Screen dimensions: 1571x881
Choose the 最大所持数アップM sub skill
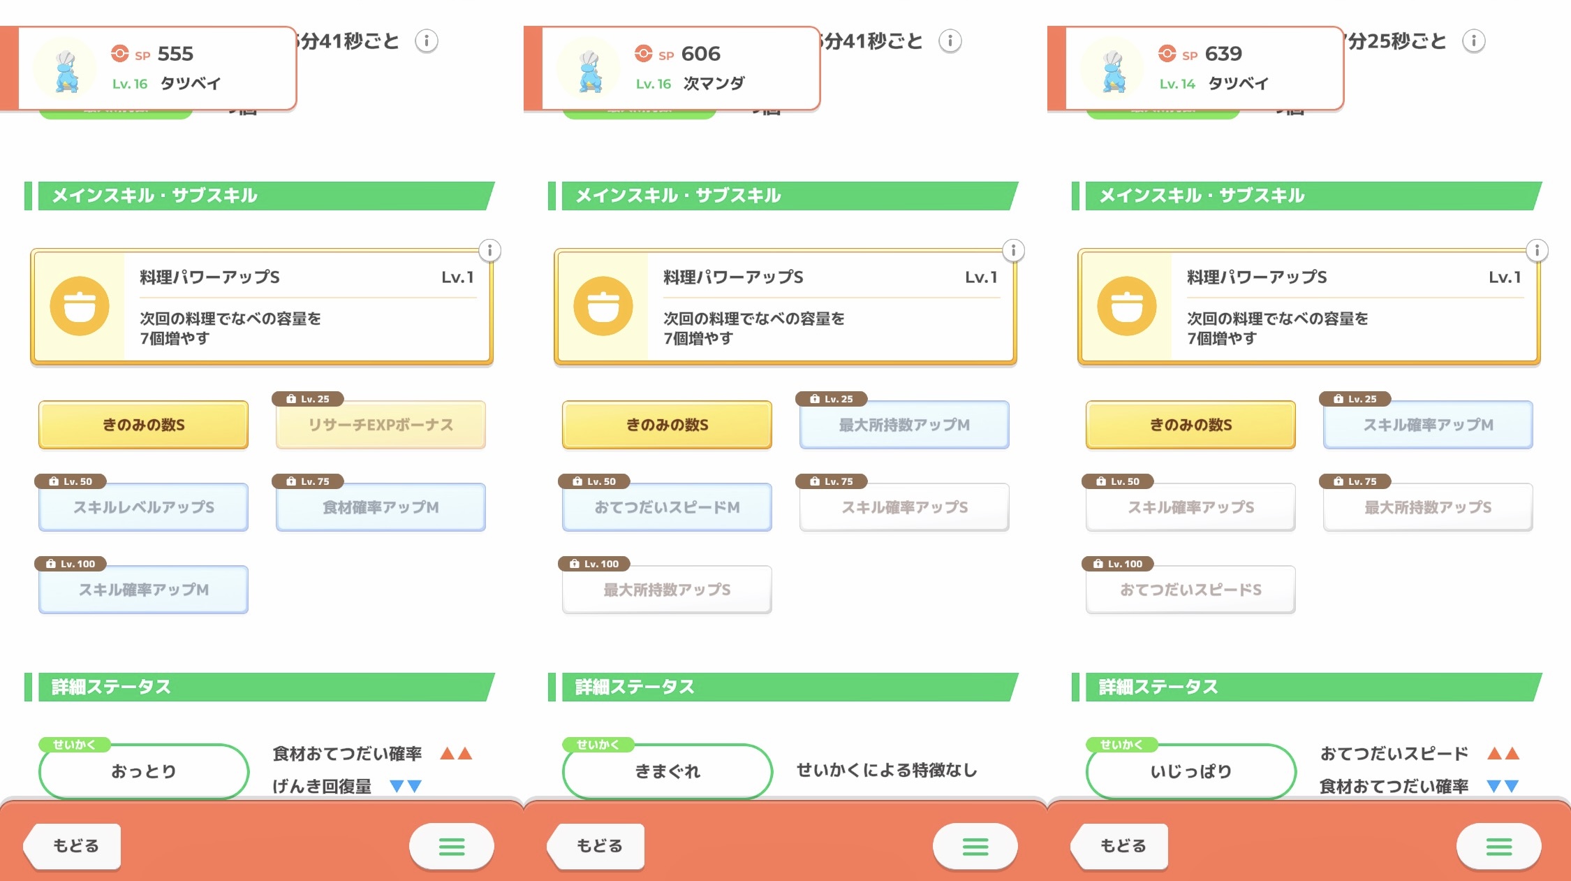point(904,425)
